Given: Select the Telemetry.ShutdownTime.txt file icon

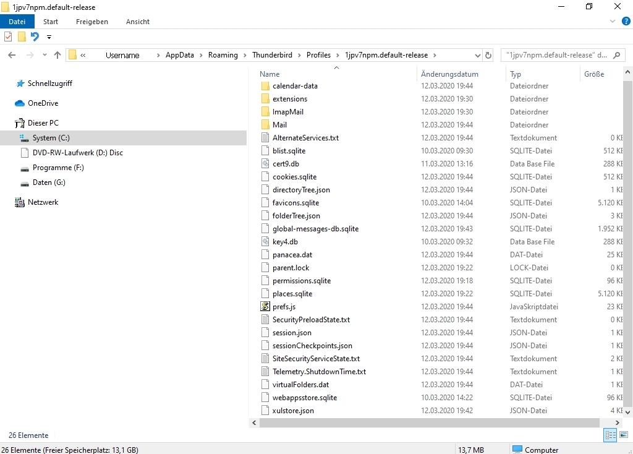Looking at the screenshot, I should [265, 372].
